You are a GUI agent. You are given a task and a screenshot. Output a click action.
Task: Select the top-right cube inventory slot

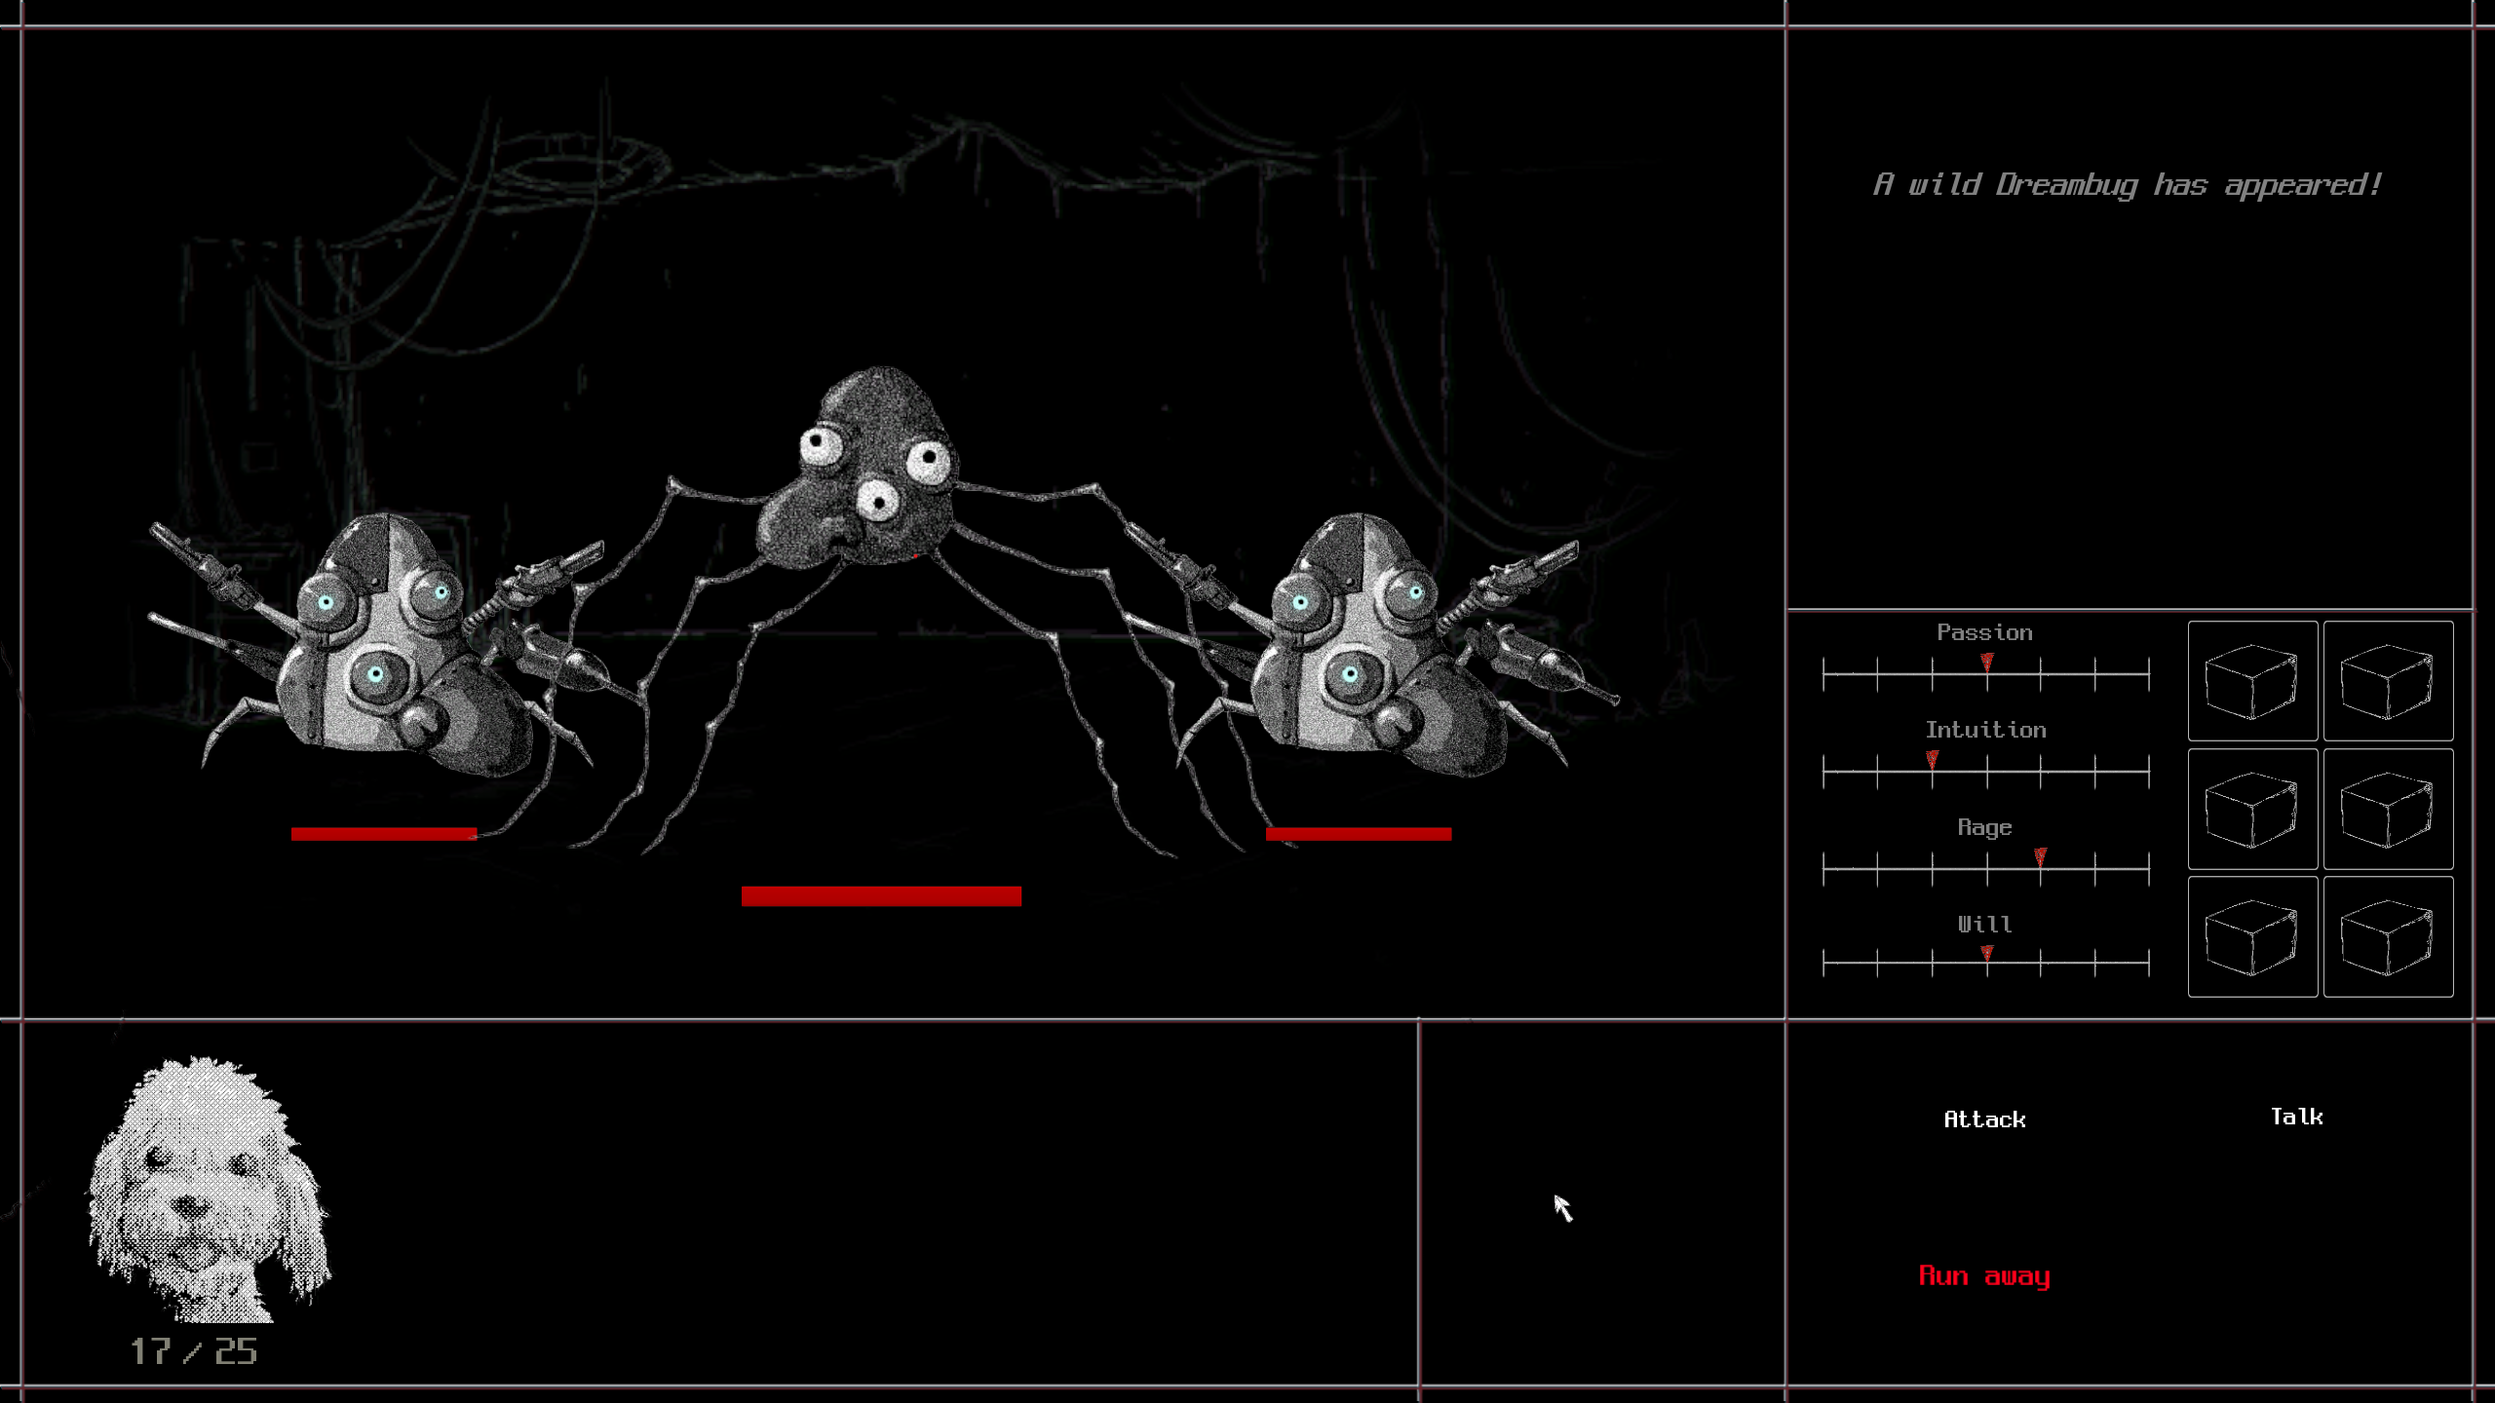2388,681
